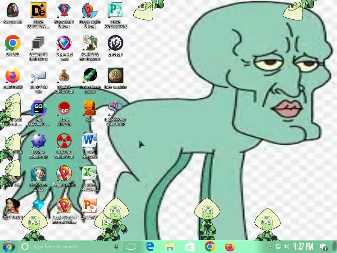This screenshot has height=253, width=337.
Task: Open the 'PLANTS VS METH USERS' shortcut
Action: point(90,43)
